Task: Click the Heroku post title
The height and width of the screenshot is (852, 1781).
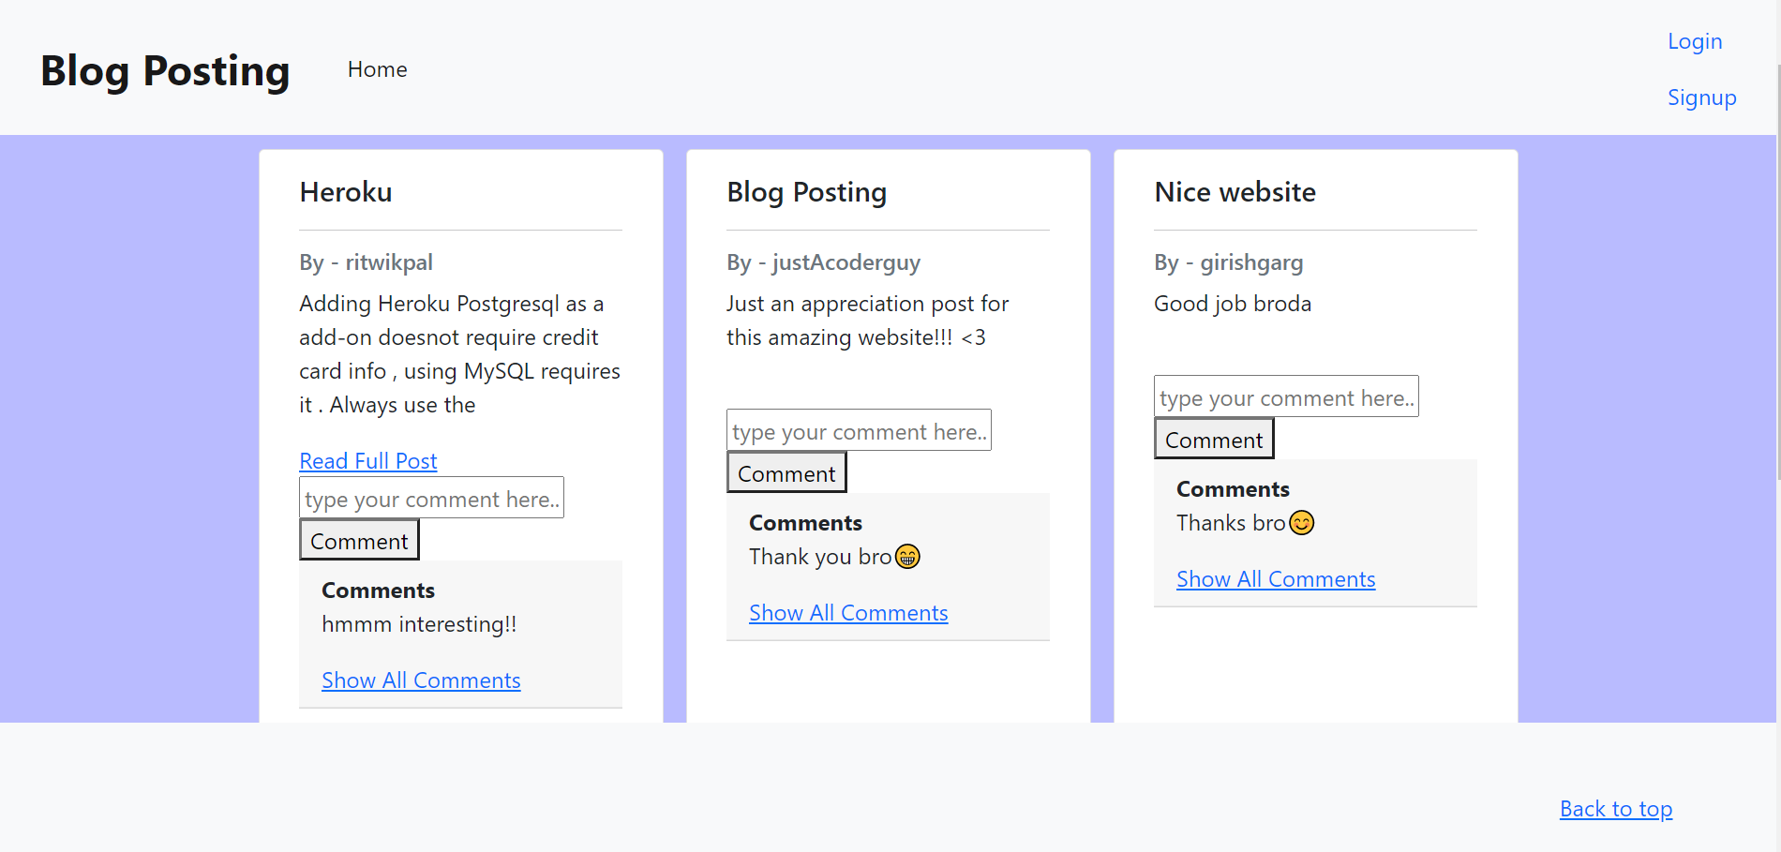Action: click(346, 192)
